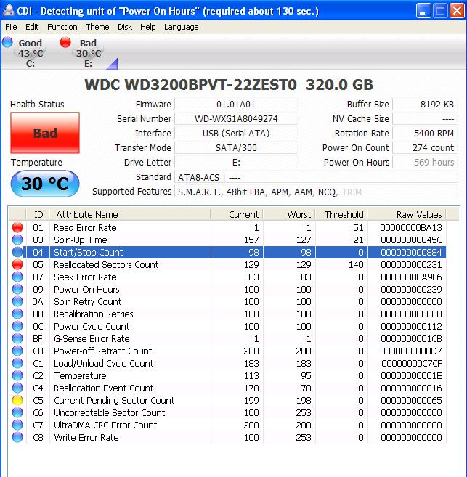Click the threshold value 140
This screenshot has height=477, width=467.
(356, 264)
